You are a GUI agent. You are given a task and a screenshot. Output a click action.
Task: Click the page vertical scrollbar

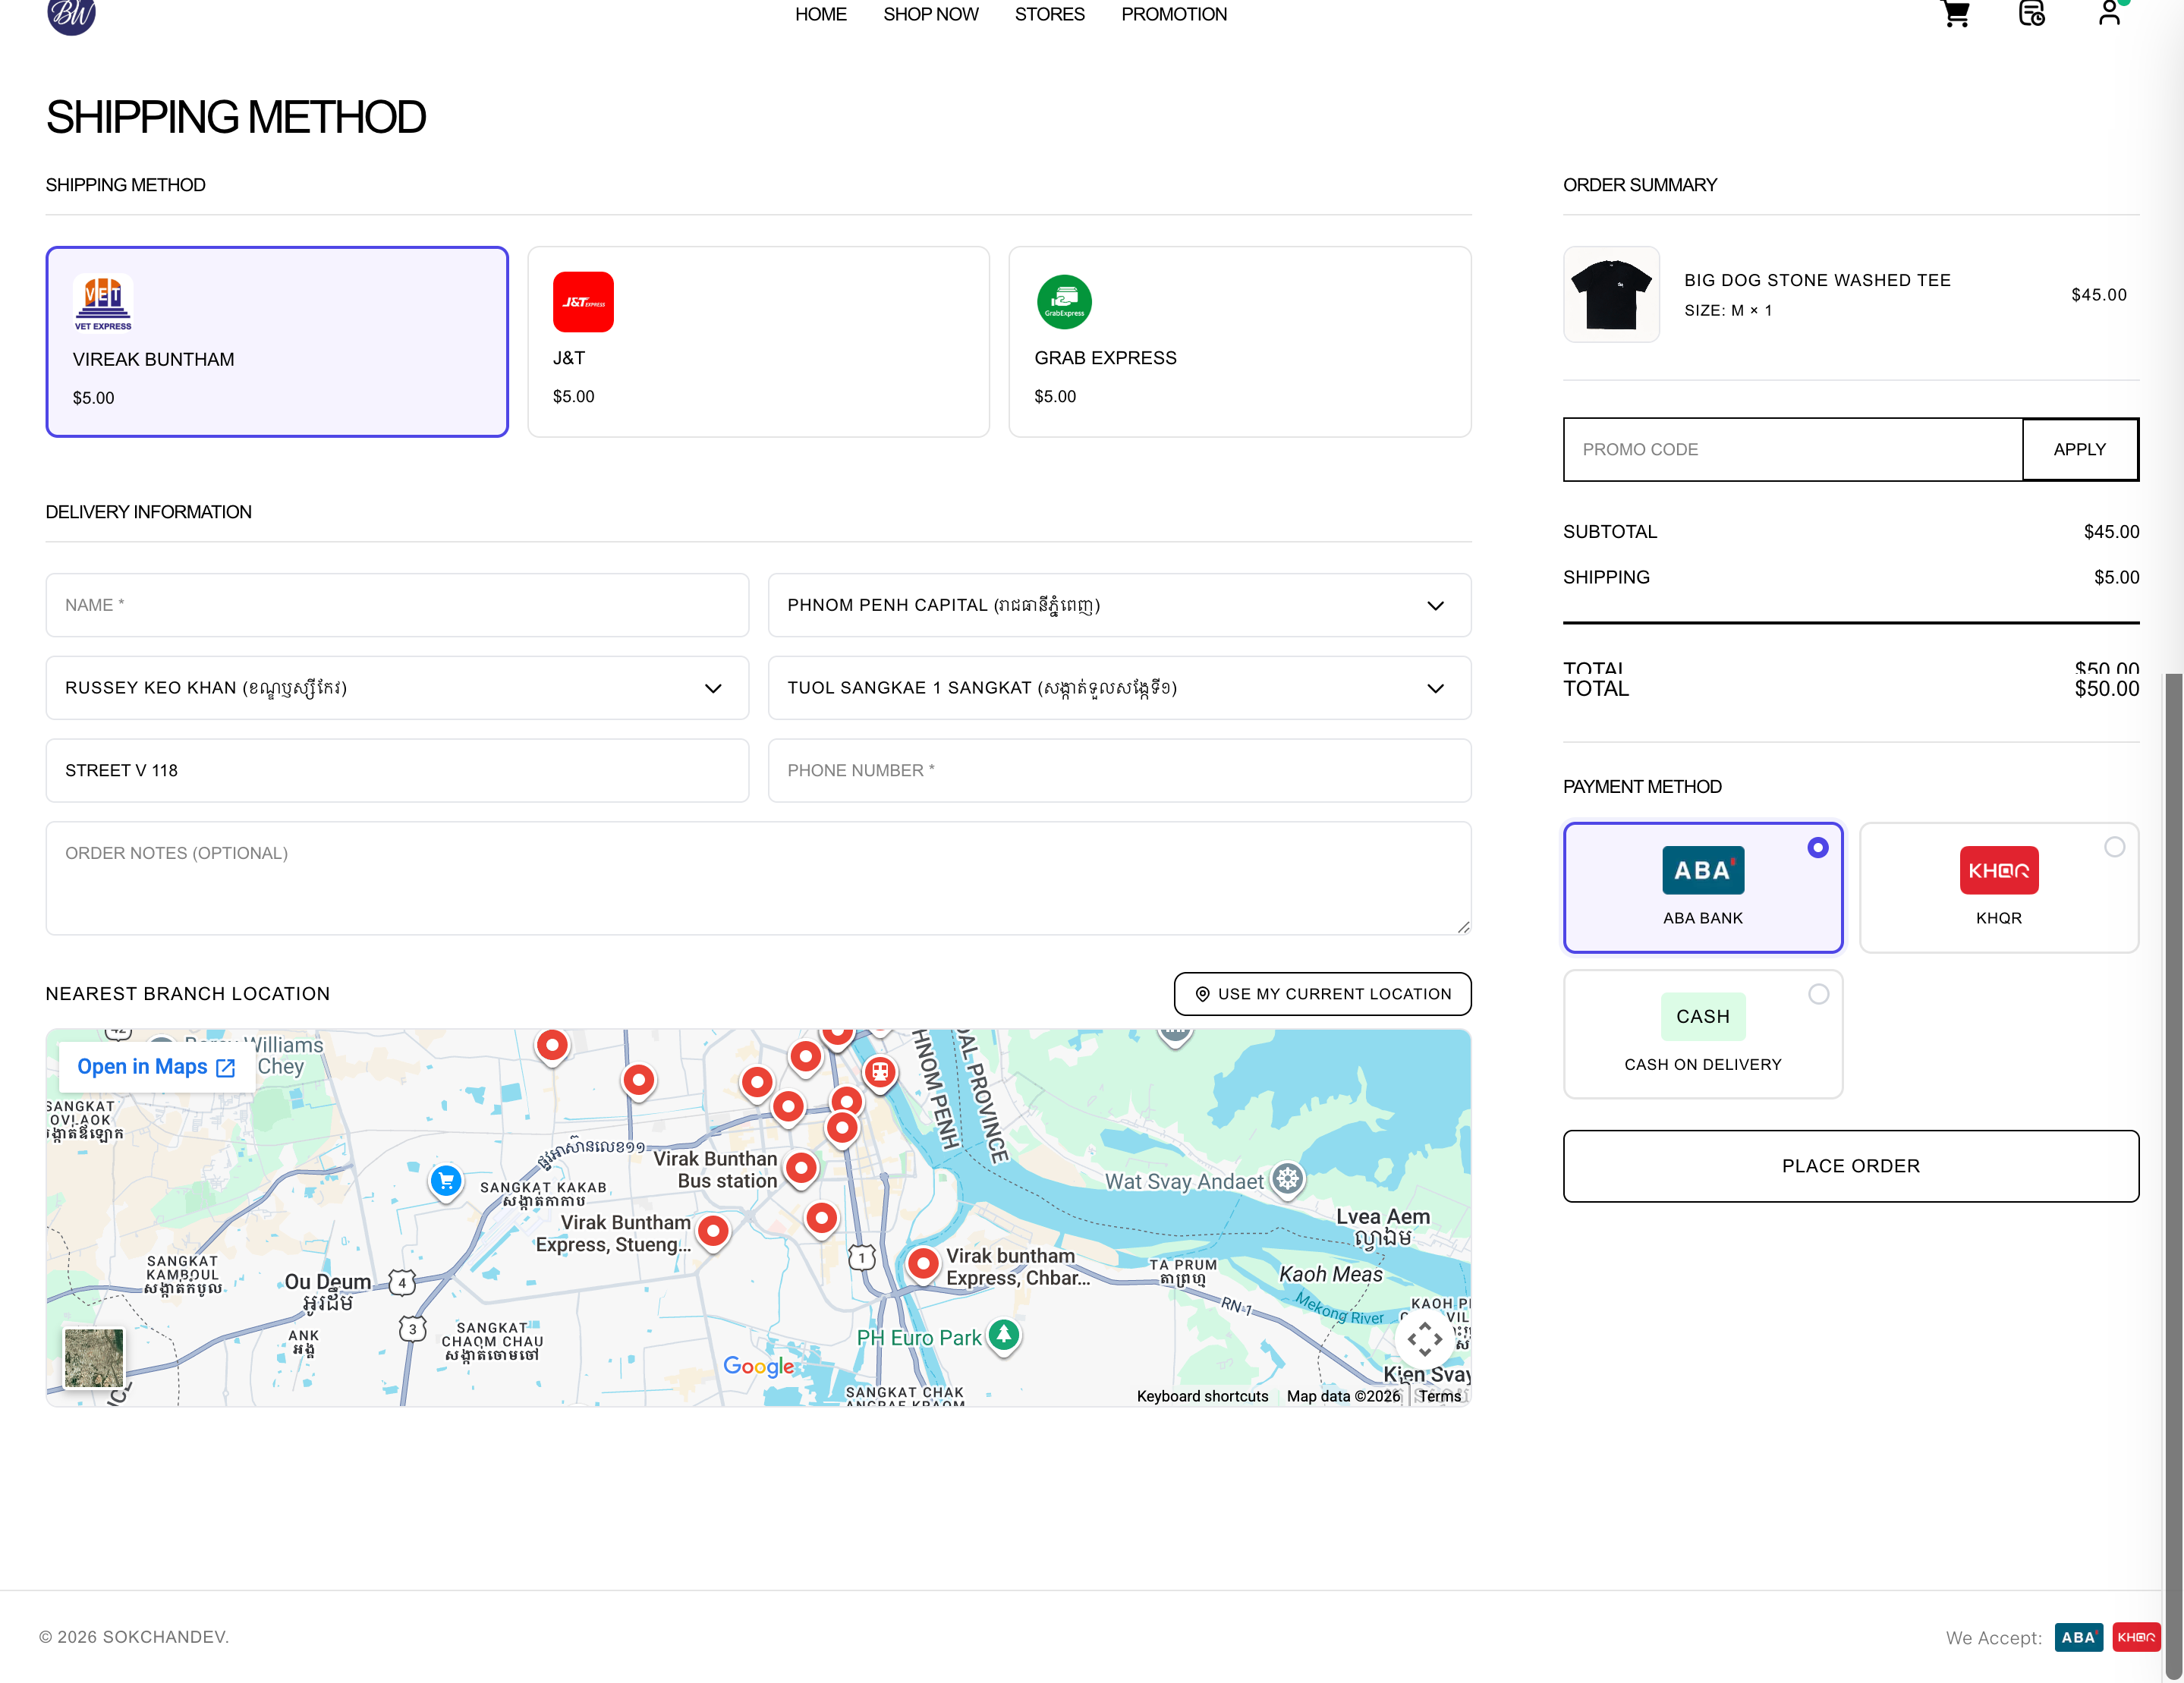(x=2173, y=1175)
